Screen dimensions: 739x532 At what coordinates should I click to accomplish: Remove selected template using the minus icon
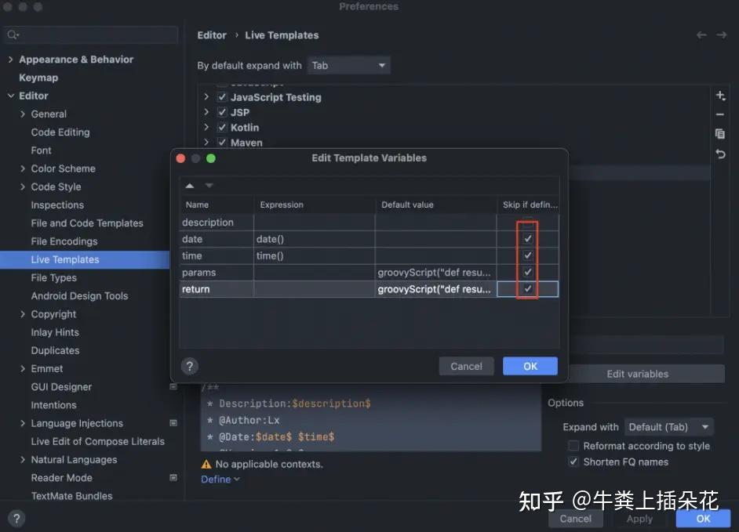point(720,114)
